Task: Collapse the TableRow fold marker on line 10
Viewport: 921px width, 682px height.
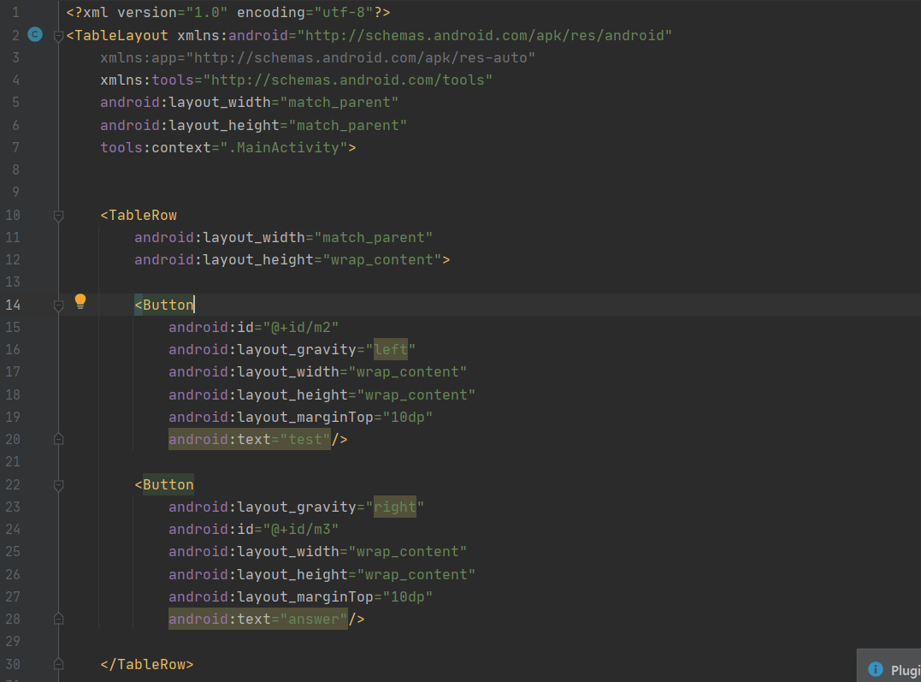Action: pos(58,216)
